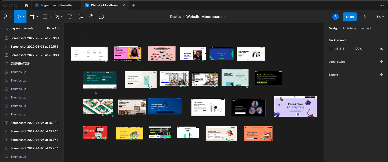Activate the Hand tool
Screen dimensions: 388x162
coord(91,17)
